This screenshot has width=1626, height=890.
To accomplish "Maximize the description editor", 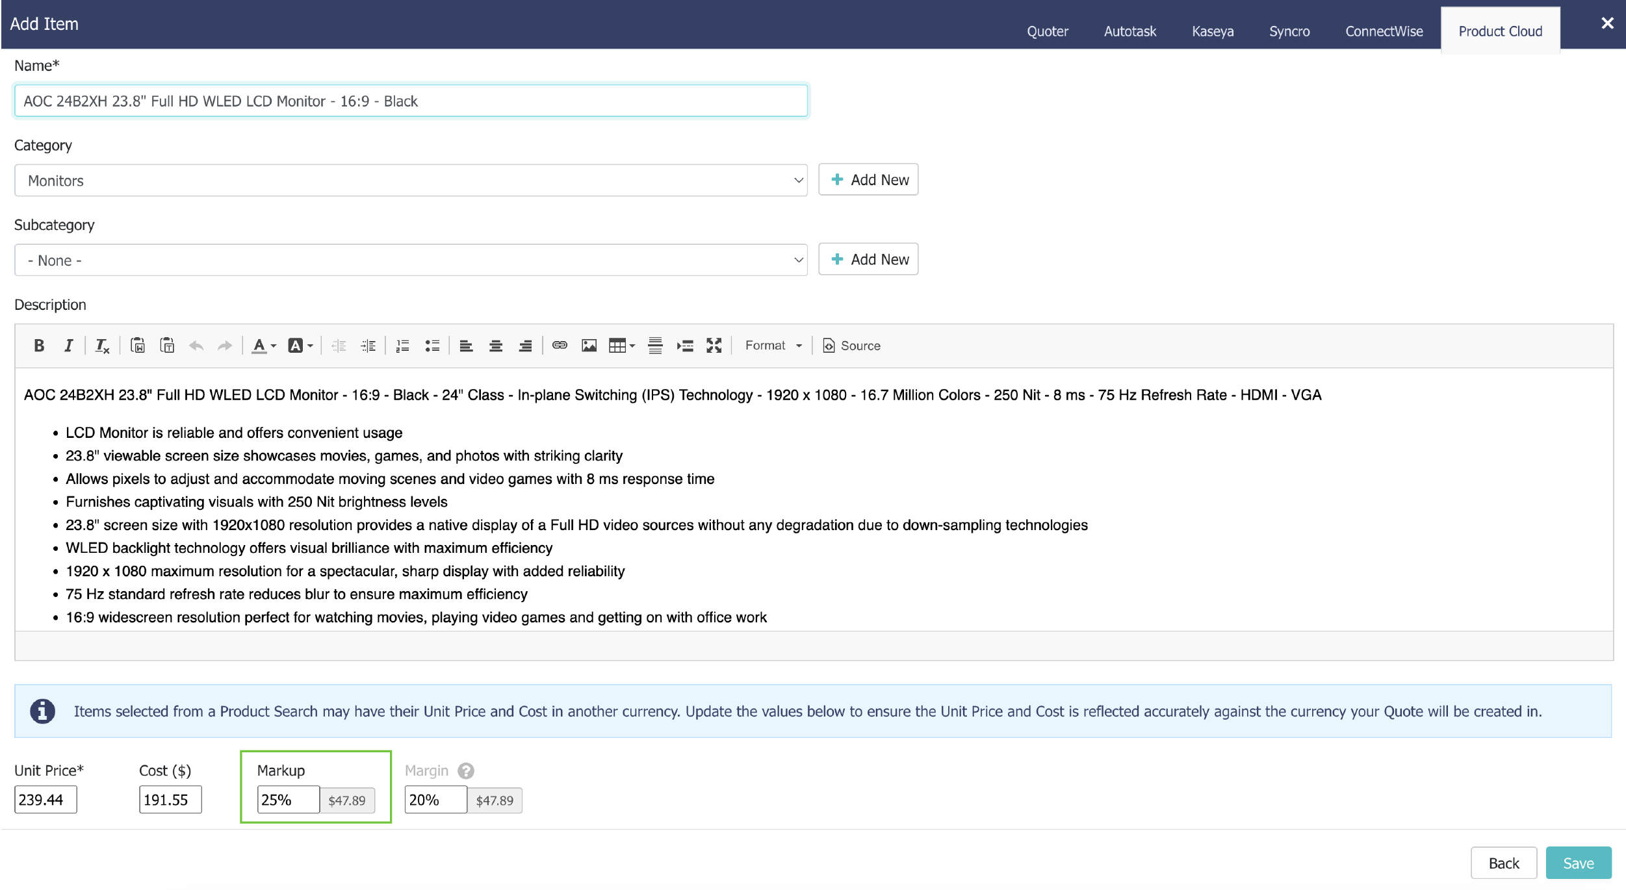I will pos(714,346).
